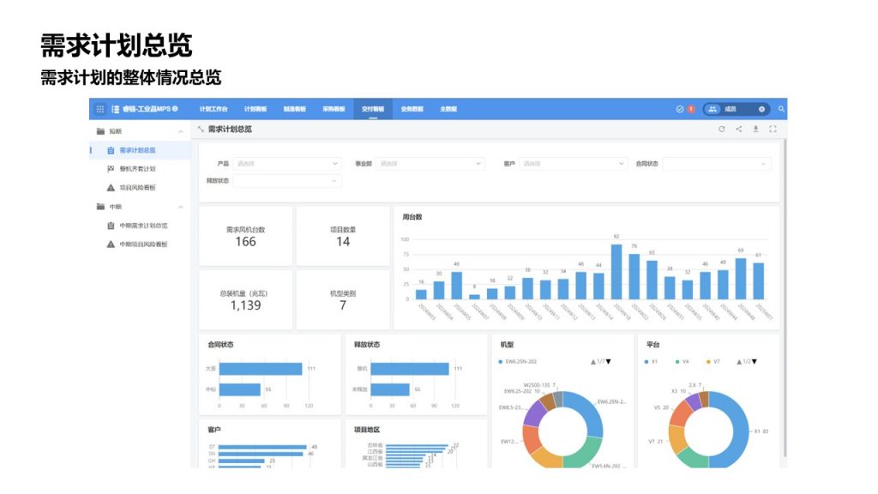Click the members group icon
Viewport: 878px width, 494px height.
click(713, 109)
